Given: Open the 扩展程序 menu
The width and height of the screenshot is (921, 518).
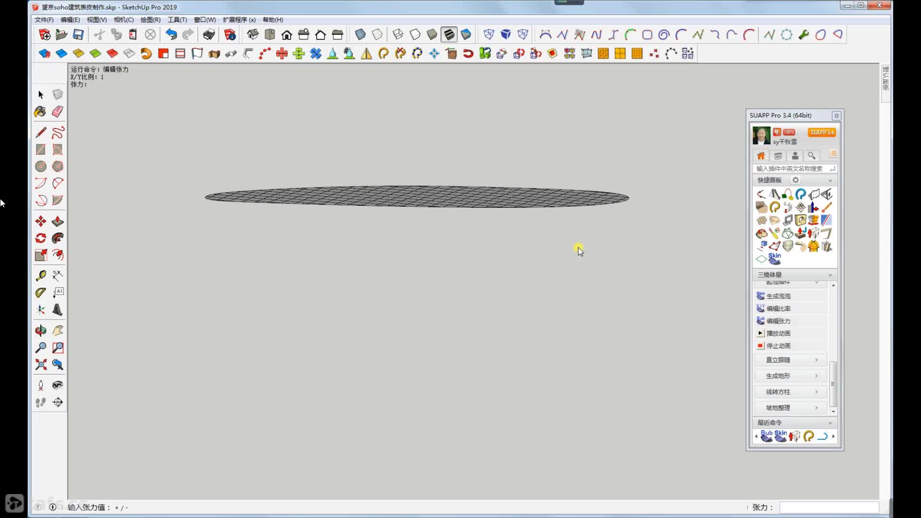Looking at the screenshot, I should pos(239,20).
